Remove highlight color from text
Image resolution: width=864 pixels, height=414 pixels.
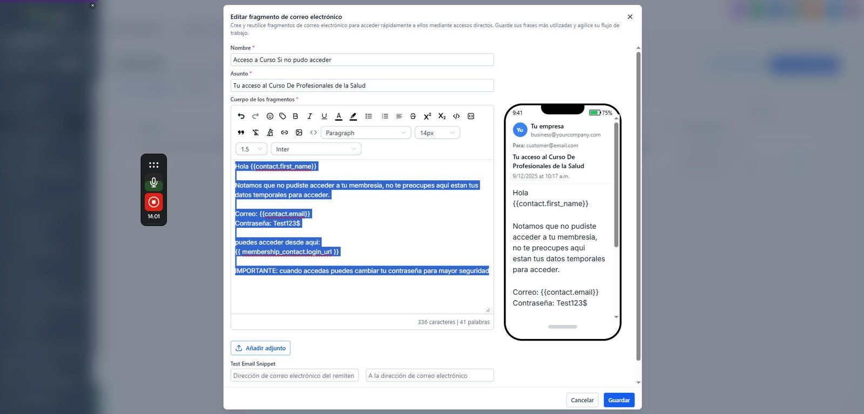(270, 133)
